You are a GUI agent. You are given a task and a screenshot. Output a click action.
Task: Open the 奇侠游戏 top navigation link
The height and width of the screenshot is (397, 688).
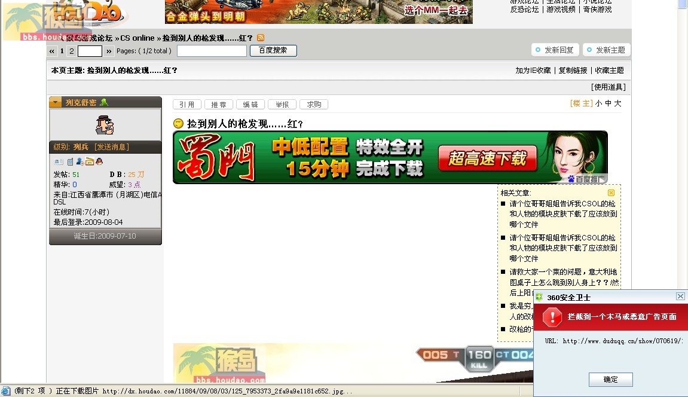coord(597,9)
